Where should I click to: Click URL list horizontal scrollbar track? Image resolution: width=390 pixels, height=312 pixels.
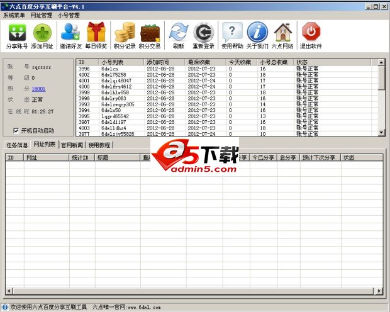click(193, 291)
